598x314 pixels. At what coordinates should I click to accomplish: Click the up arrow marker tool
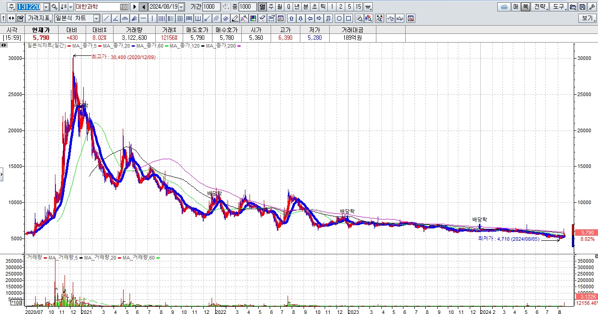tap(291, 18)
